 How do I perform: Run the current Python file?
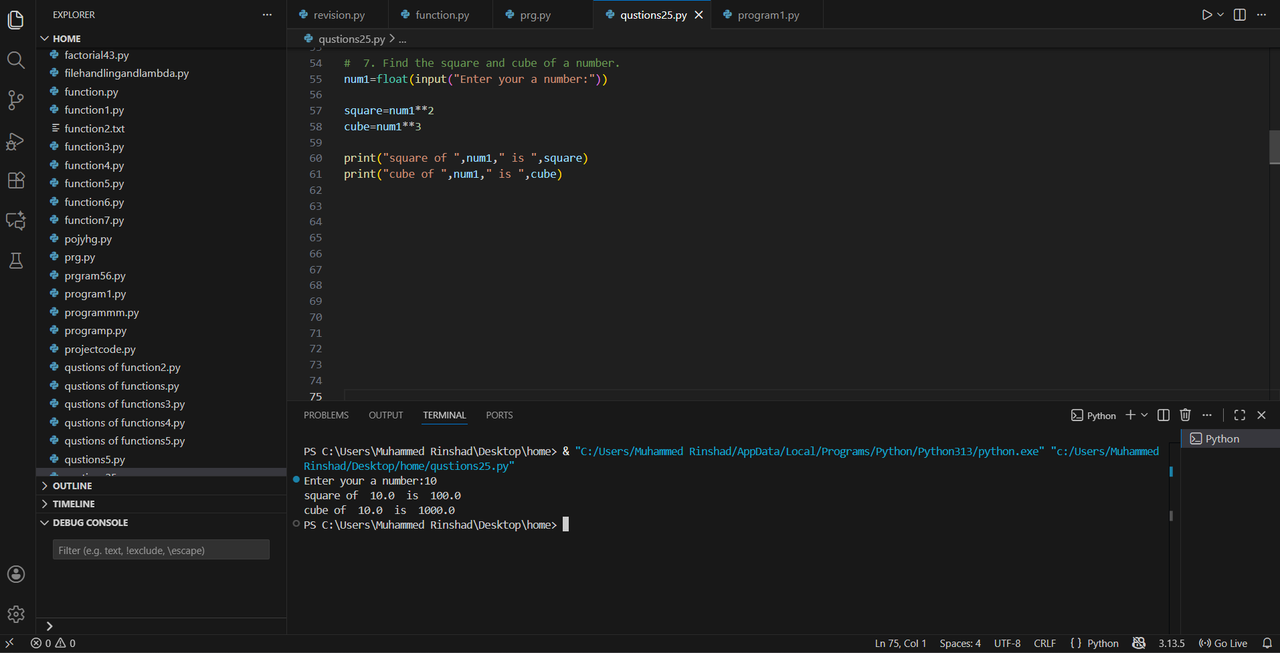click(1206, 14)
